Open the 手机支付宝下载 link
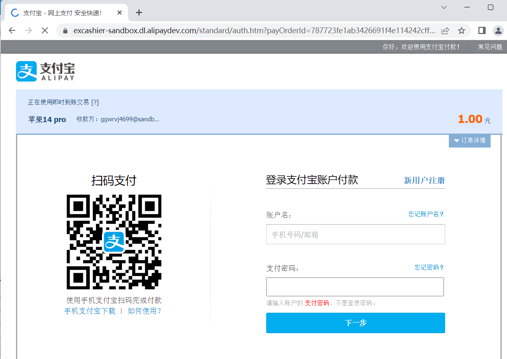This screenshot has height=359, width=507. (90, 311)
